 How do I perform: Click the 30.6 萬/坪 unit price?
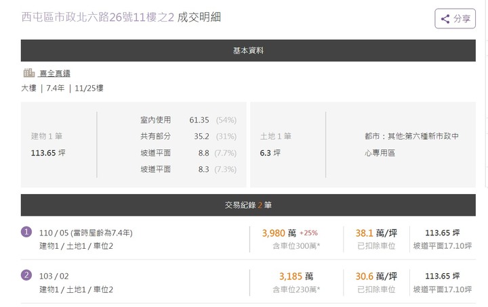pos(376,277)
